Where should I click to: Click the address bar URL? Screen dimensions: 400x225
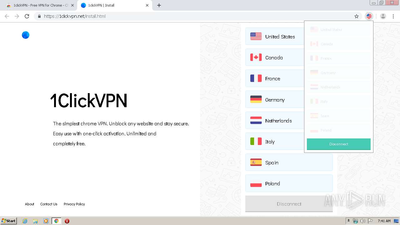pos(75,16)
